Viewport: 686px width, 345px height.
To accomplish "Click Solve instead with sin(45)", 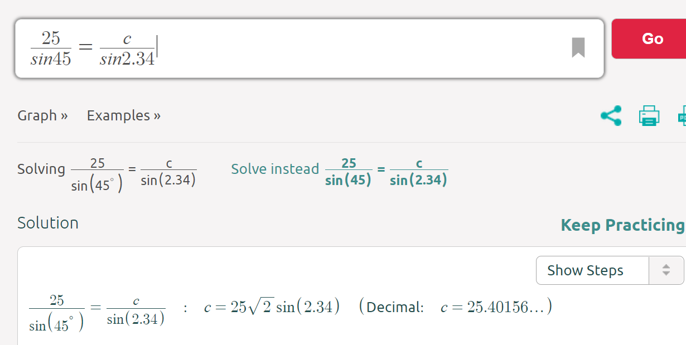I will [x=340, y=172].
